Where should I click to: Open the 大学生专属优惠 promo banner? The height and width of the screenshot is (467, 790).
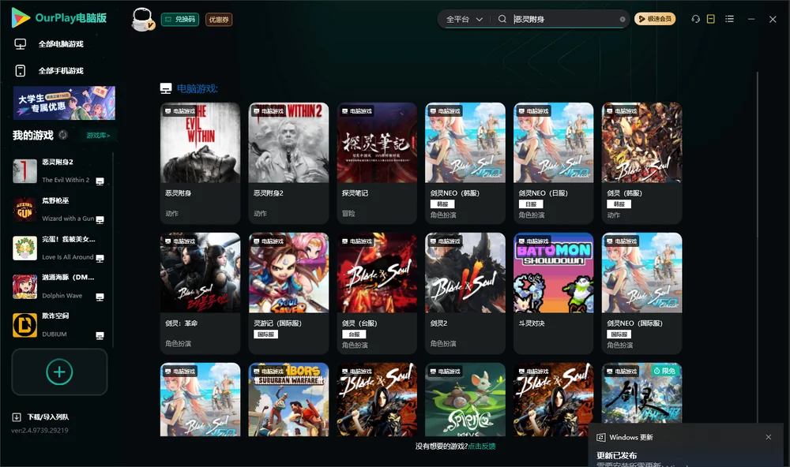[64, 103]
